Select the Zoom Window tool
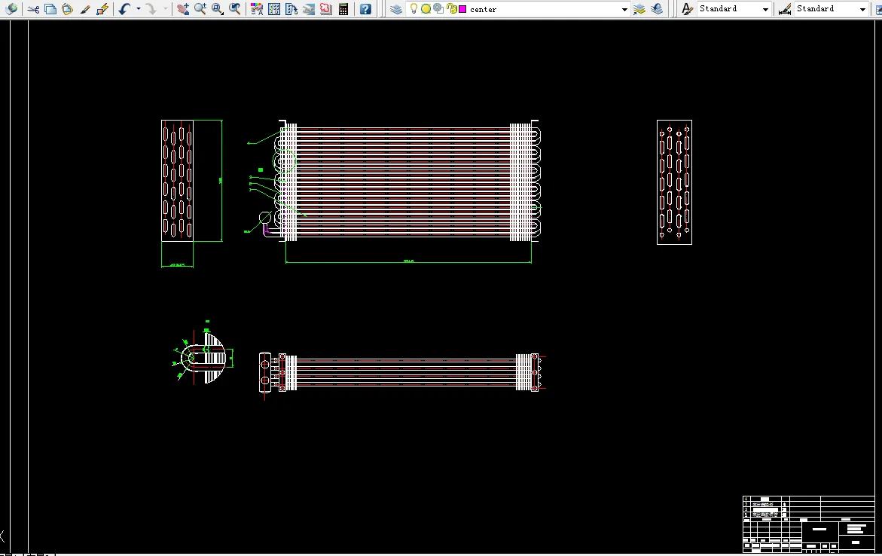Viewport: 882px width, 556px height. [218, 9]
